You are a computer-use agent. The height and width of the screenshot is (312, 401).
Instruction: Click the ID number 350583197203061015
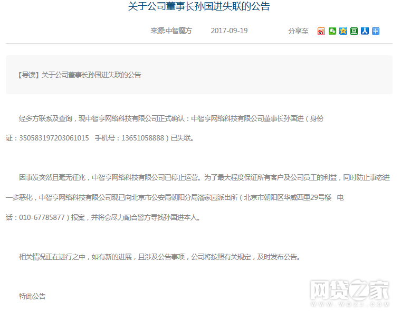point(54,138)
